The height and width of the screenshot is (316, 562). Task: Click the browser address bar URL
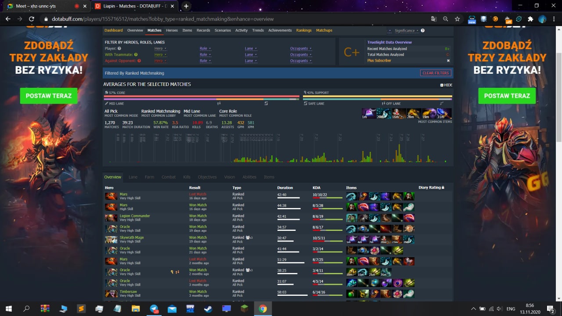[x=162, y=19]
